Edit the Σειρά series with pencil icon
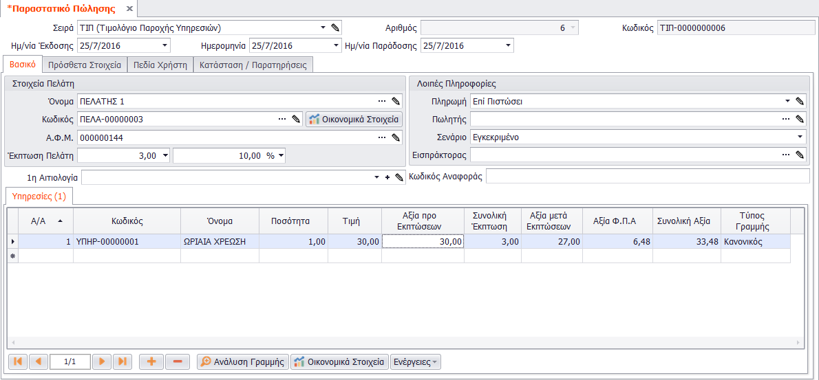 pyautogui.click(x=337, y=27)
